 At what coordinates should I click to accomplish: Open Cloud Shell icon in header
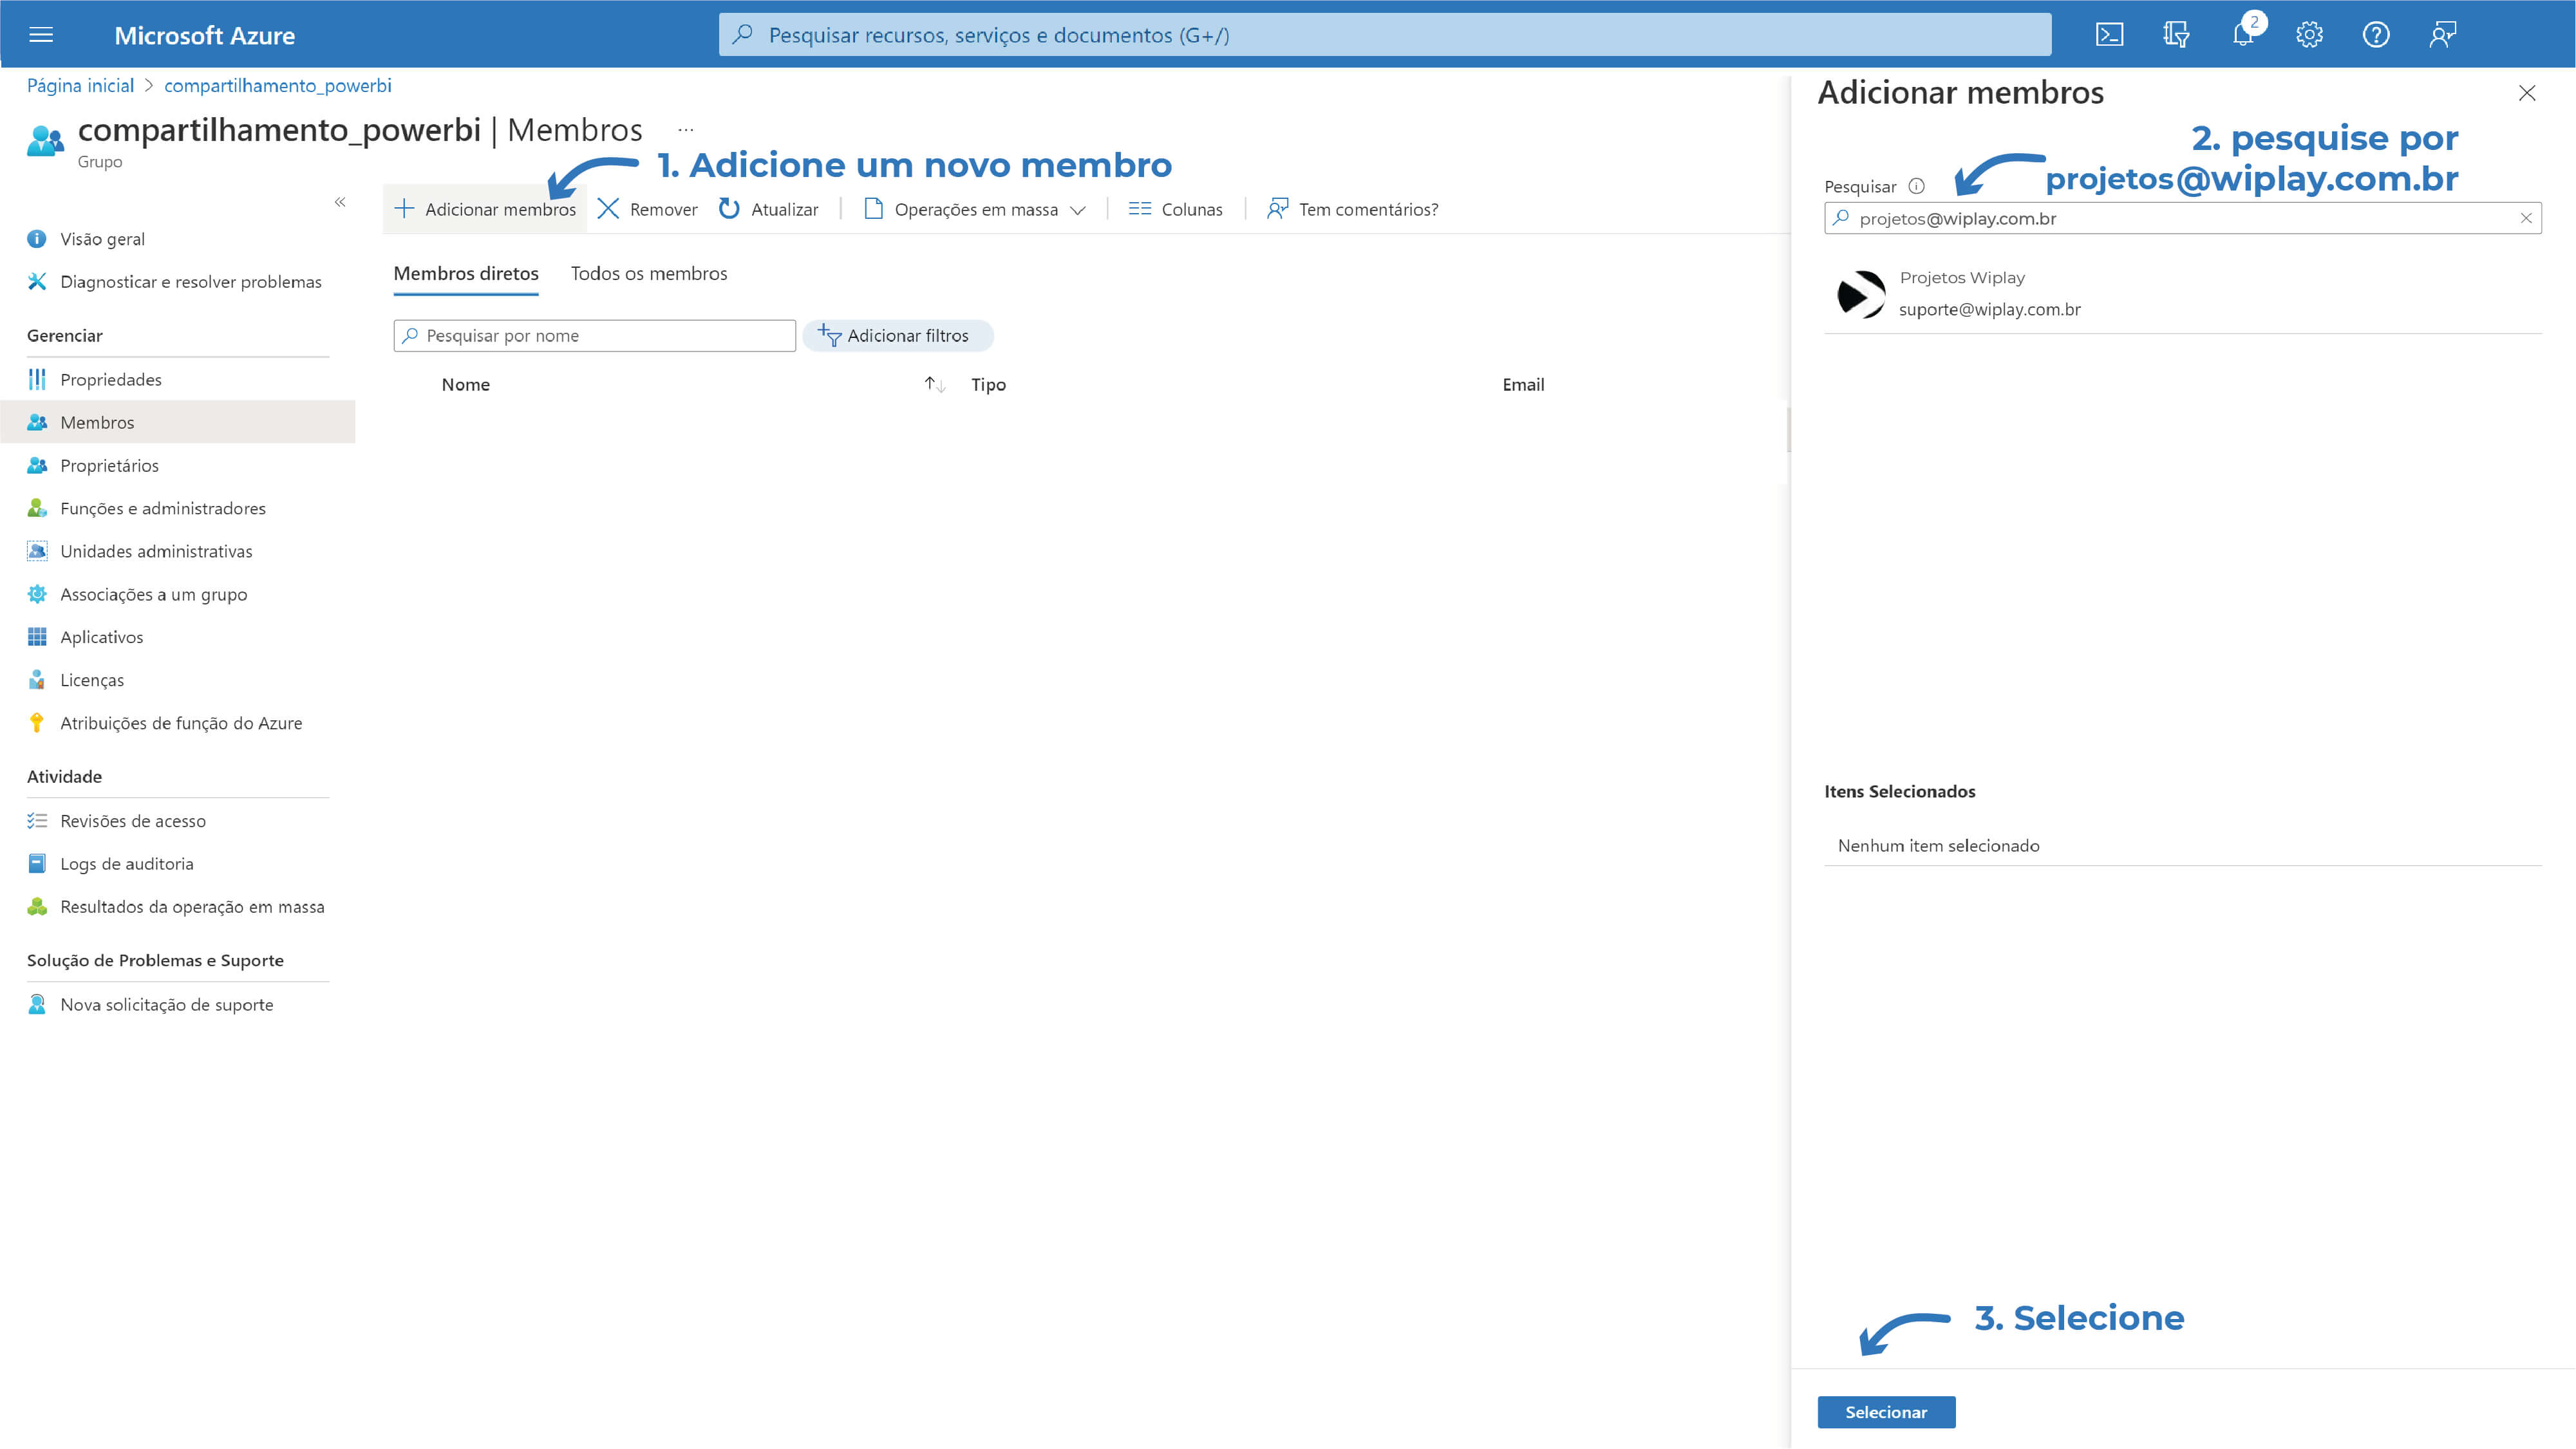coord(2109,35)
